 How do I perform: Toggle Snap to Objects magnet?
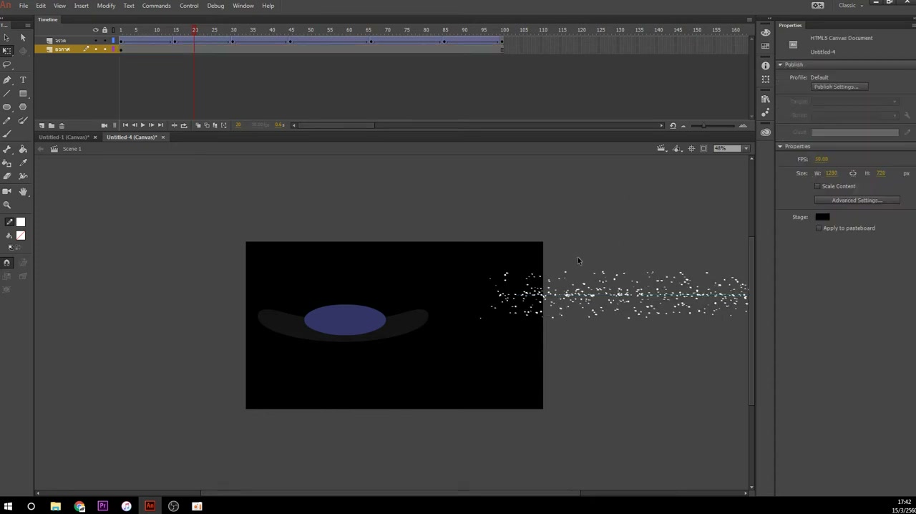click(x=7, y=263)
